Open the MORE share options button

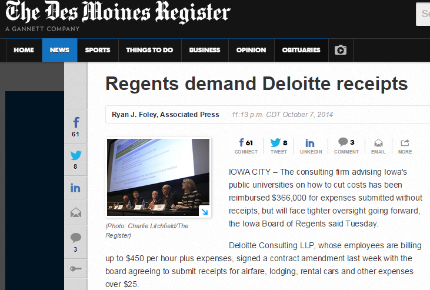(405, 146)
